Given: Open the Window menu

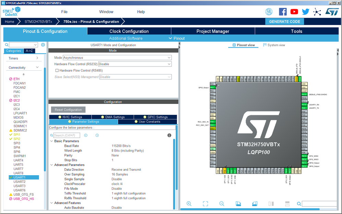Looking at the screenshot, I should 106,12.
